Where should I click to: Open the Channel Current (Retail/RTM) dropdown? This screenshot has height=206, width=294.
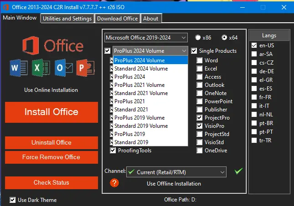coord(176,172)
